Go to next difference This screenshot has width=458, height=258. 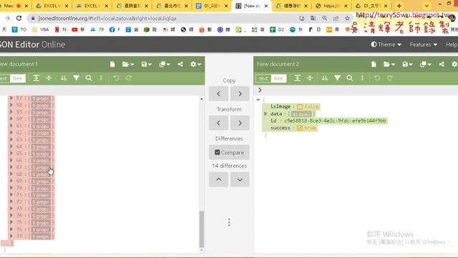pos(240,180)
